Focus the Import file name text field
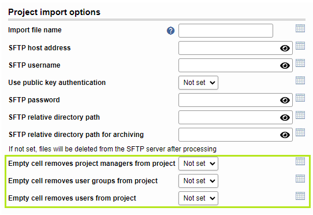Image resolution: width=313 pixels, height=215 pixels. coord(226,31)
